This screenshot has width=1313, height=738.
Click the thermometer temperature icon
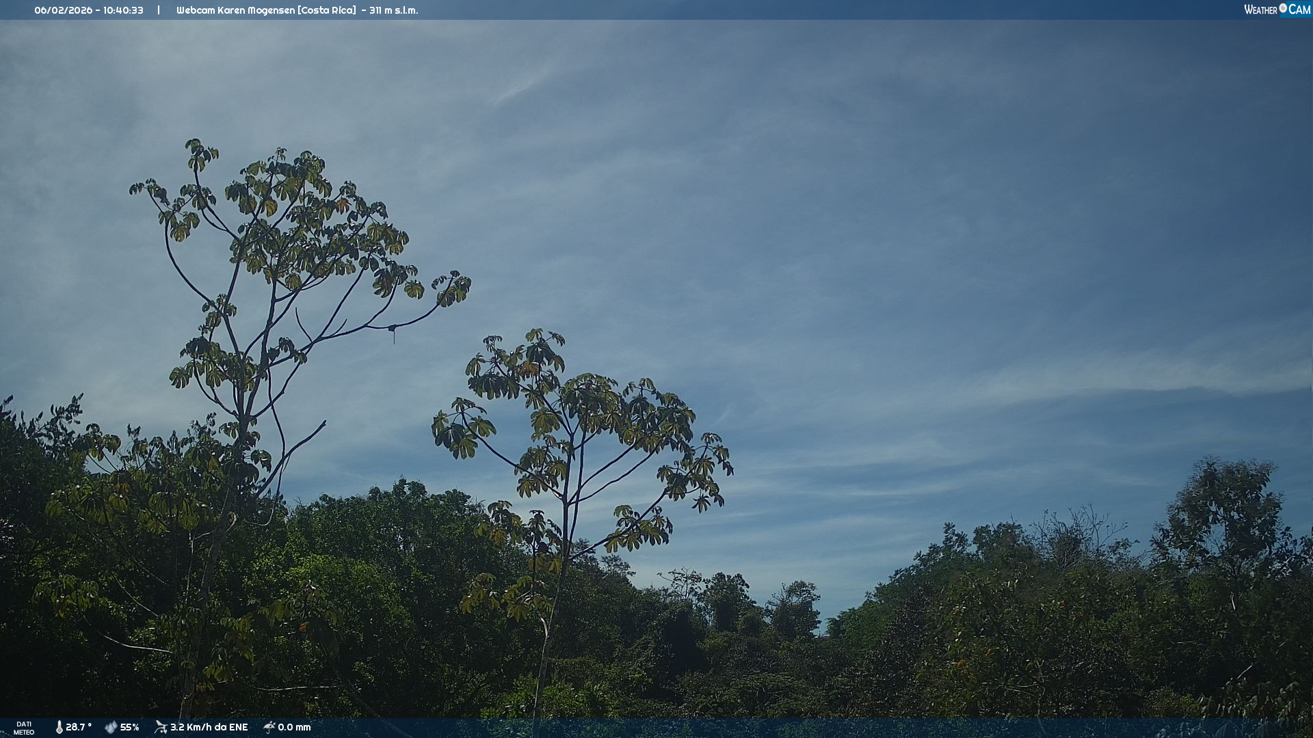59,727
